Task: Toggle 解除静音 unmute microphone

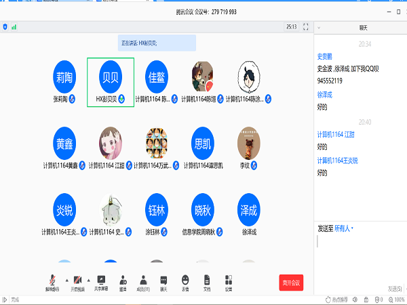Action: coord(52,283)
